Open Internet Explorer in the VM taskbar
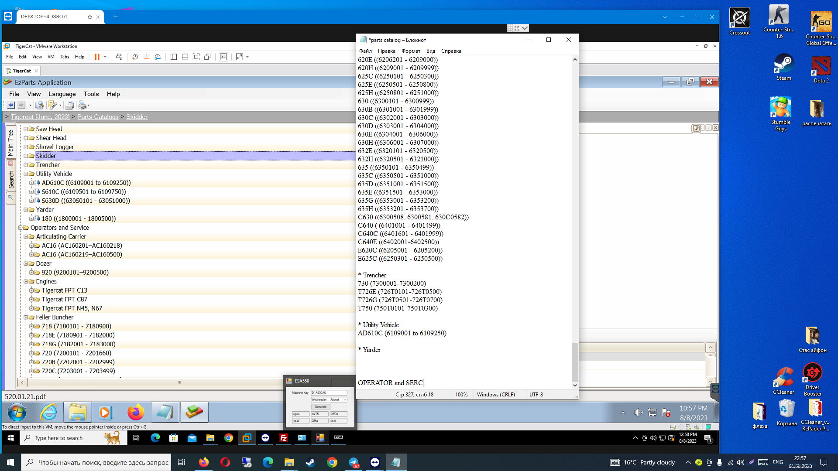The width and height of the screenshot is (838, 471). point(49,412)
